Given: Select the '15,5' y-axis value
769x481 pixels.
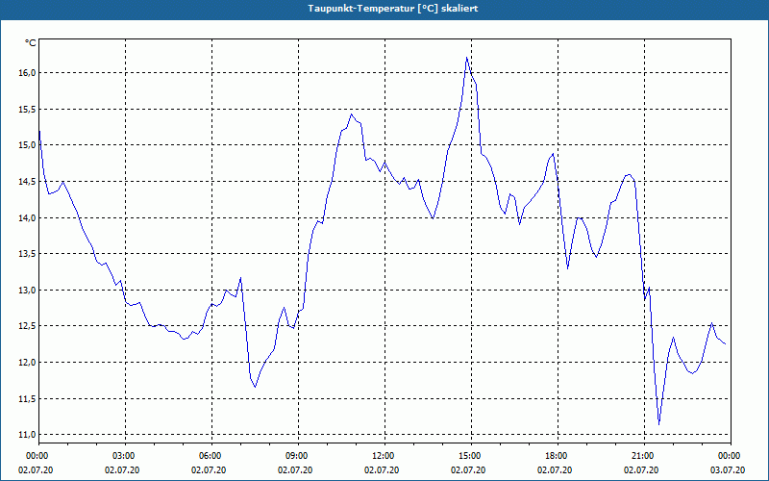Looking at the screenshot, I should [28, 109].
